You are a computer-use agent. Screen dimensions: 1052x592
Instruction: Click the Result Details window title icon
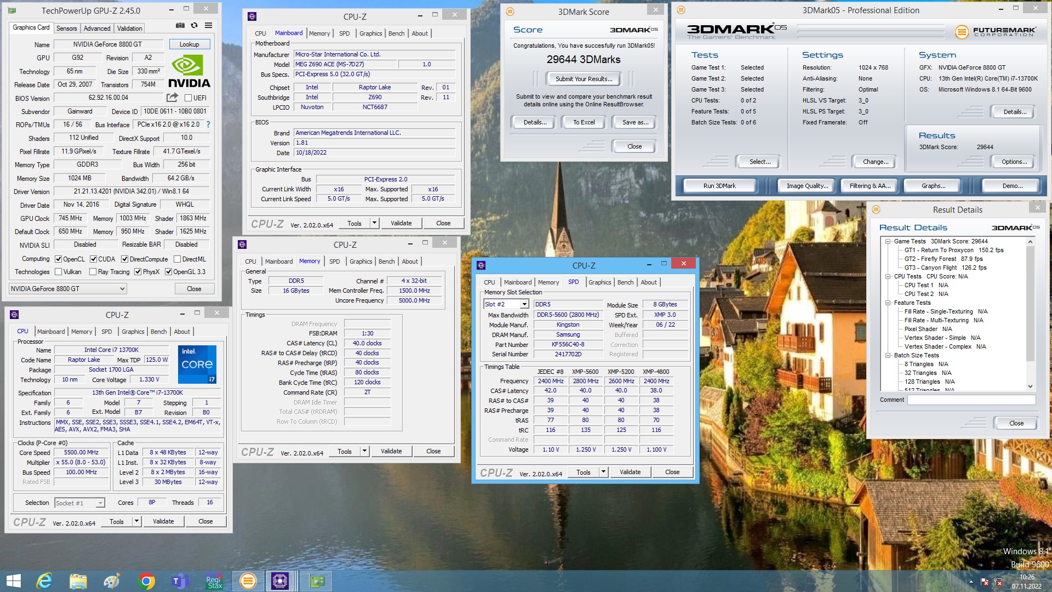[876, 209]
